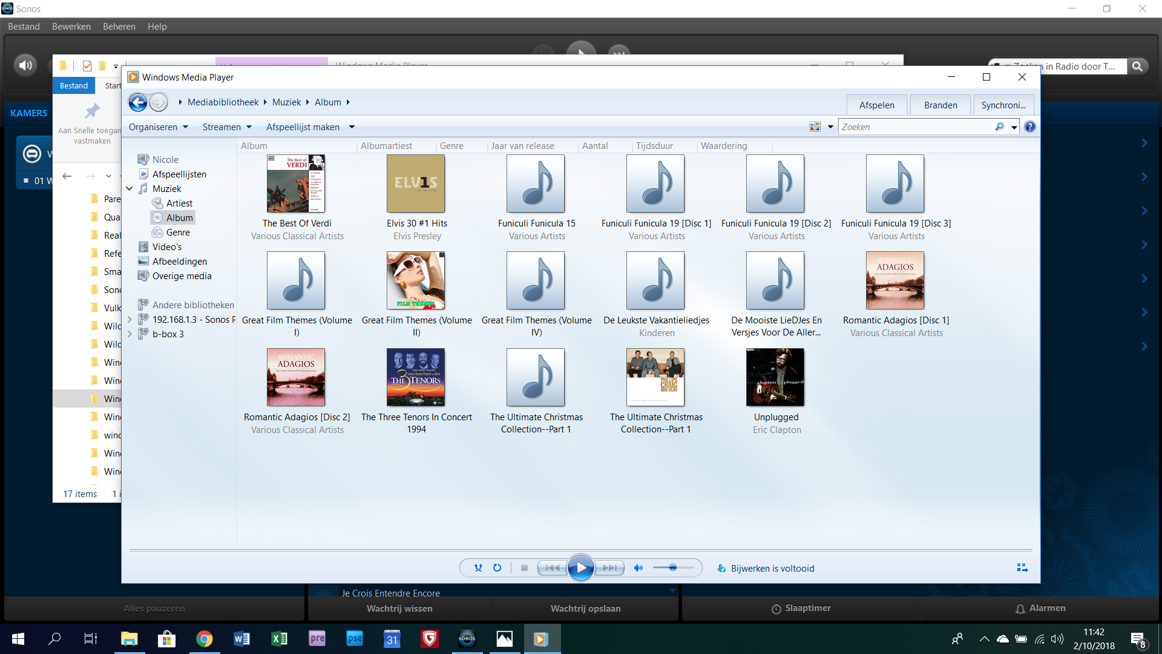This screenshot has height=654, width=1162.
Task: Open the Streamen dropdown
Action: click(x=227, y=127)
